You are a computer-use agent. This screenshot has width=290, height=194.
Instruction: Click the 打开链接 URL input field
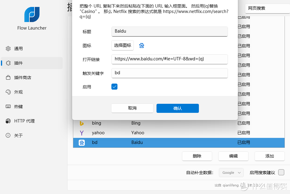click(170, 59)
